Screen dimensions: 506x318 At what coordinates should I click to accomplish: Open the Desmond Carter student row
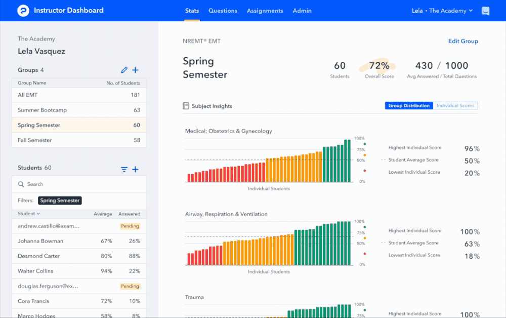click(79, 256)
